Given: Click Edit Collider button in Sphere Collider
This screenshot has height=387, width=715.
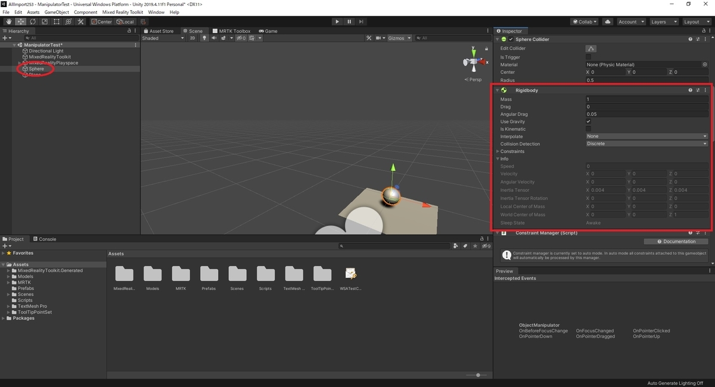Looking at the screenshot, I should click(x=591, y=49).
